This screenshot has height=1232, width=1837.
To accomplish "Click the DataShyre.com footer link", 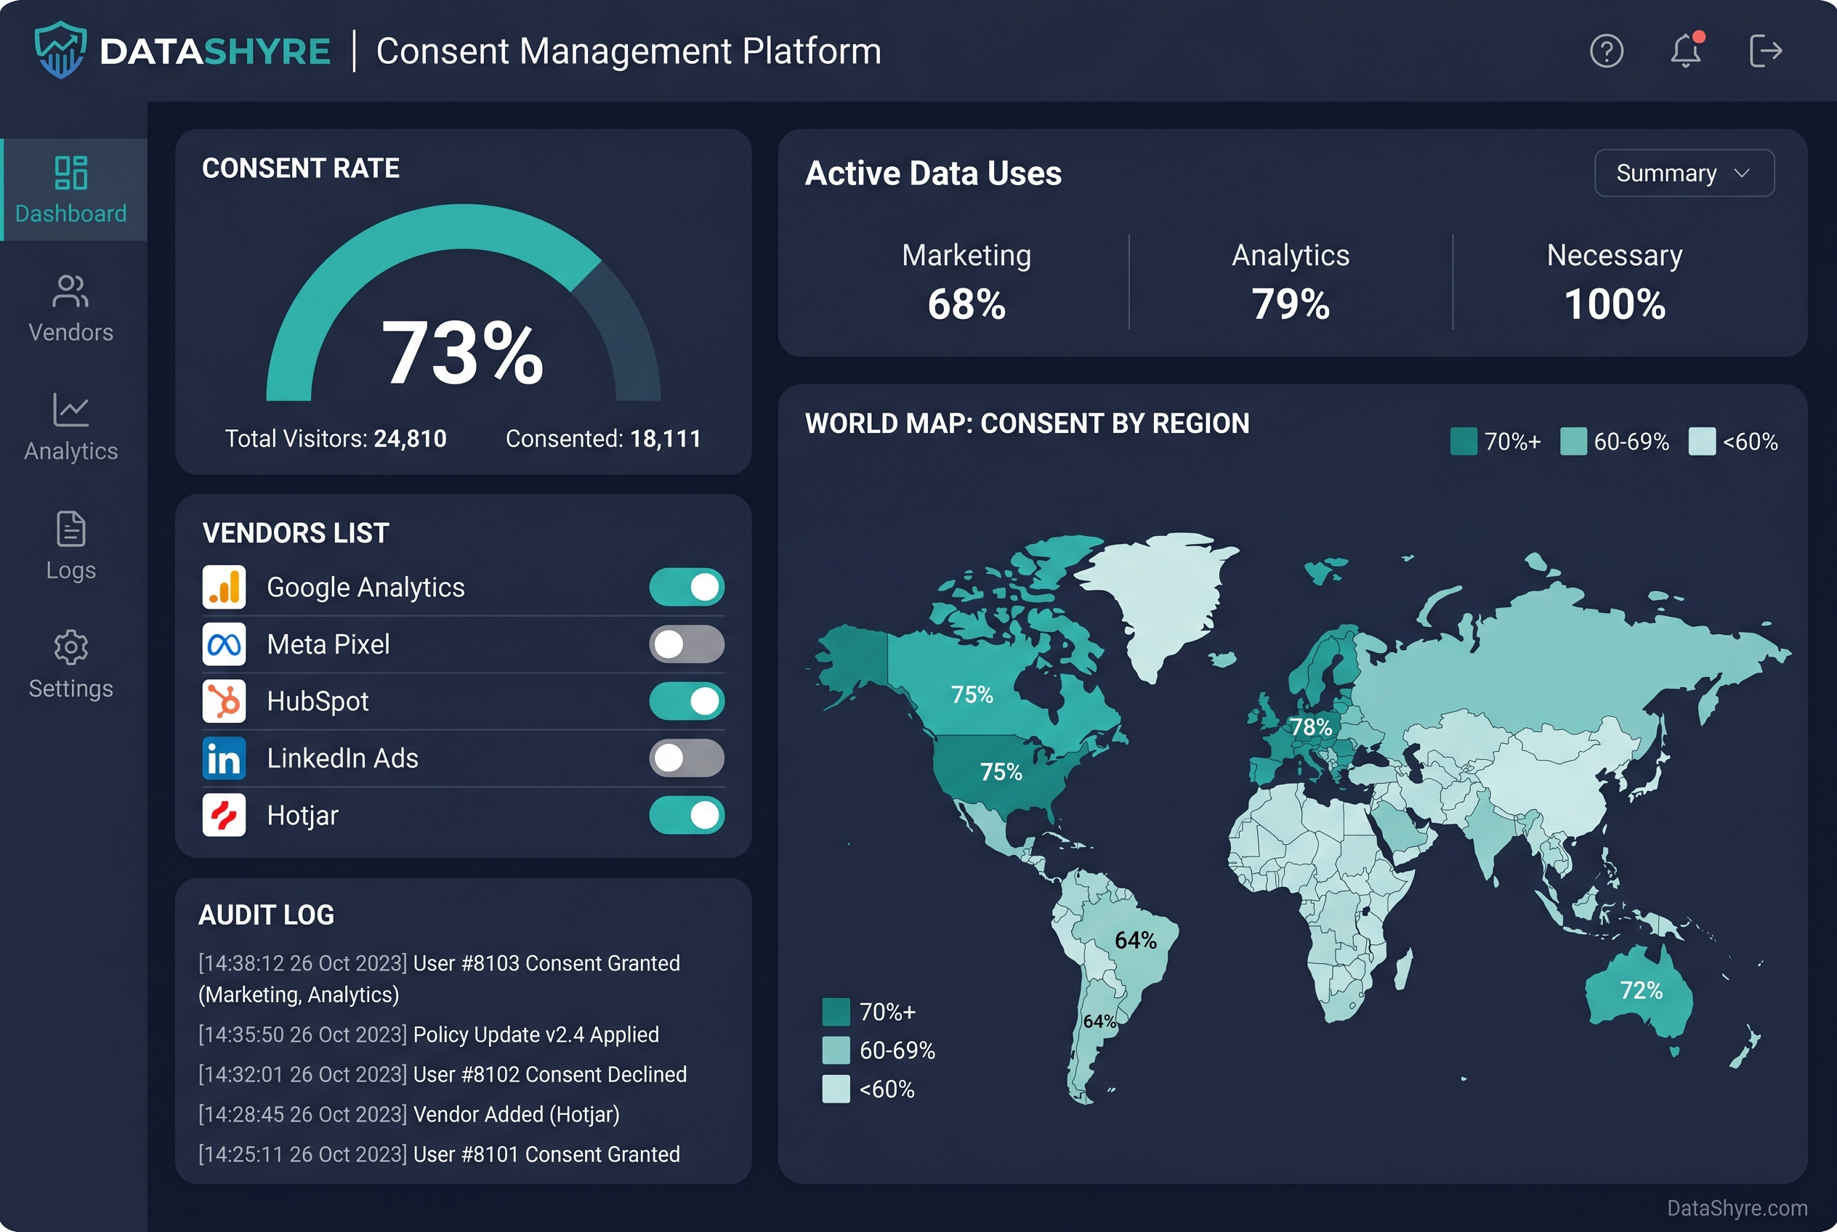I will point(1737,1207).
